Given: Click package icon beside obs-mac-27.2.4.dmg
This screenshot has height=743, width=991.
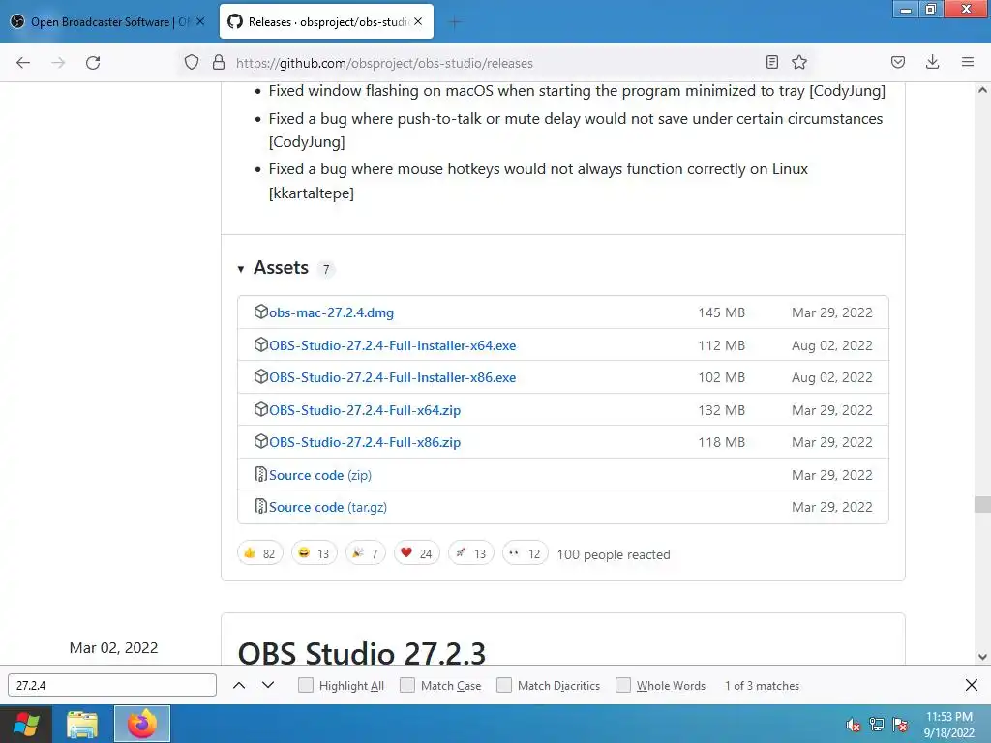Looking at the screenshot, I should pos(261,312).
